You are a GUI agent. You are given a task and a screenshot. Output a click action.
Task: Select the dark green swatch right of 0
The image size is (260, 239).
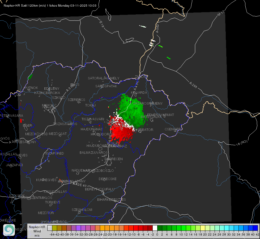tap(160, 228)
